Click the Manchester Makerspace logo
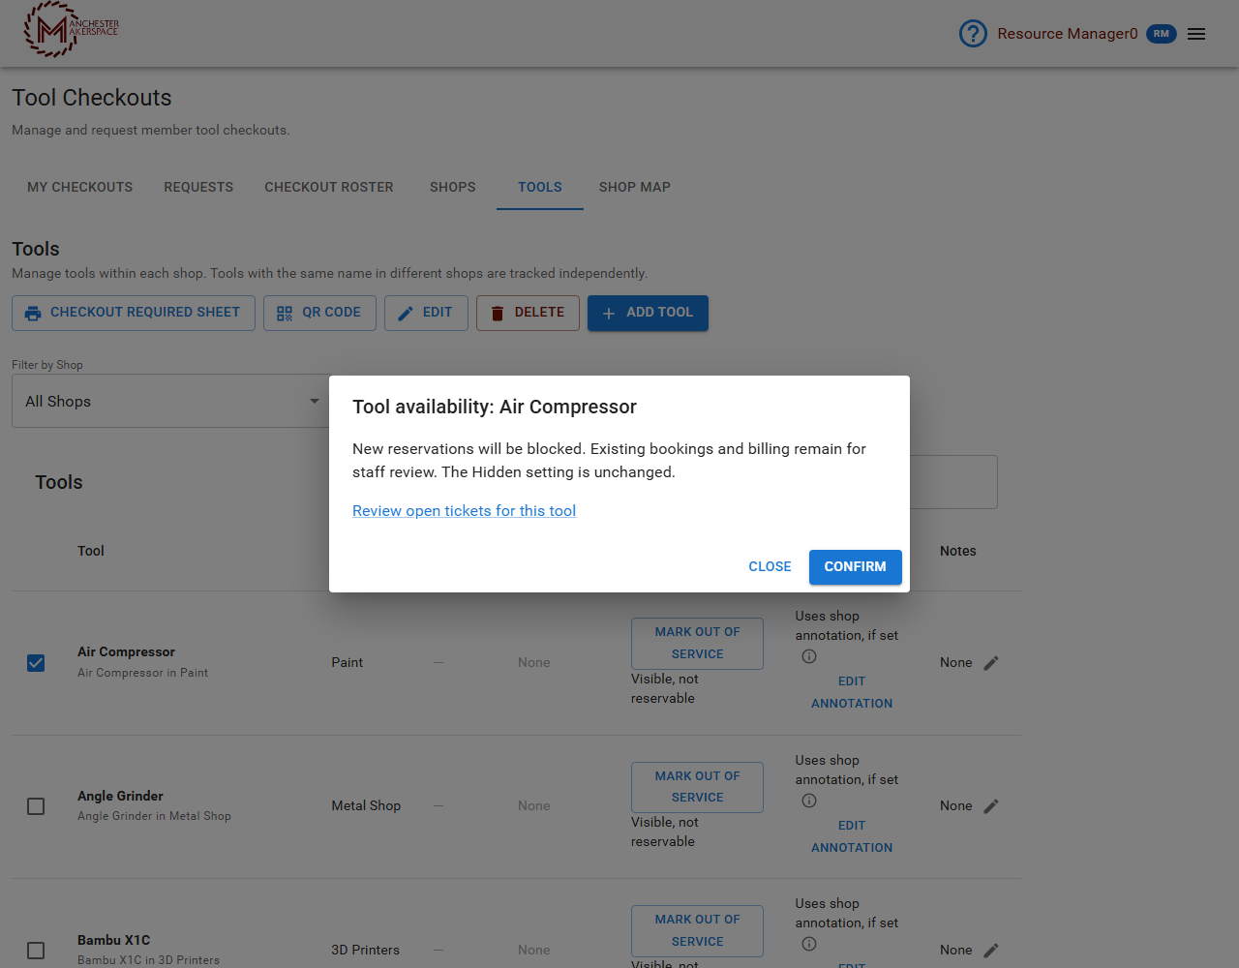Viewport: 1239px width, 968px height. 72,29
